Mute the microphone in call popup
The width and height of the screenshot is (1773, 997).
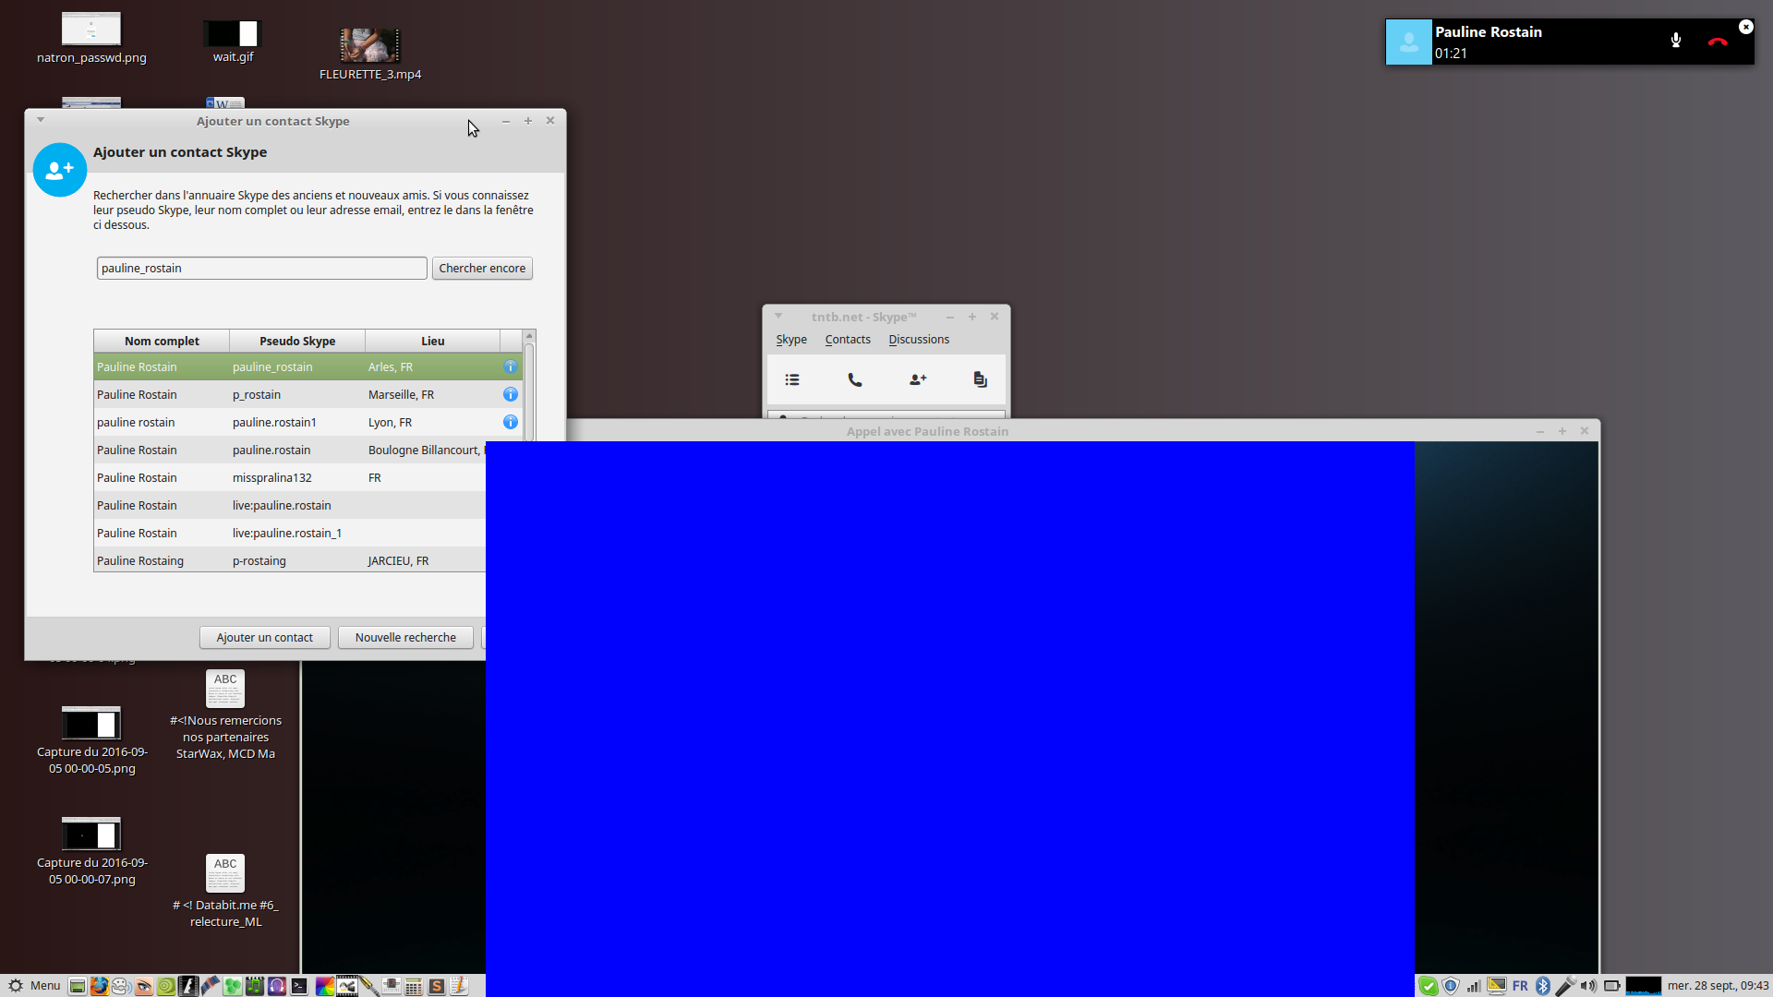pyautogui.click(x=1675, y=41)
